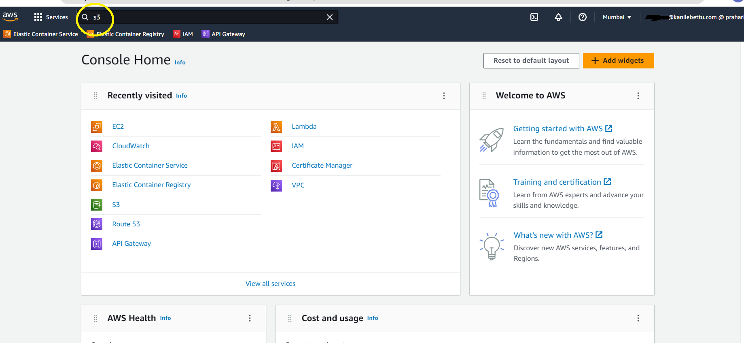Grab the Welcome to AWS drag handle
This screenshot has height=343, width=744.
point(484,96)
